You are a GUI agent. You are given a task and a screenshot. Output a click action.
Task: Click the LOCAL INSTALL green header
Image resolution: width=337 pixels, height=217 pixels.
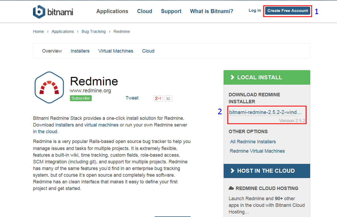click(267, 77)
